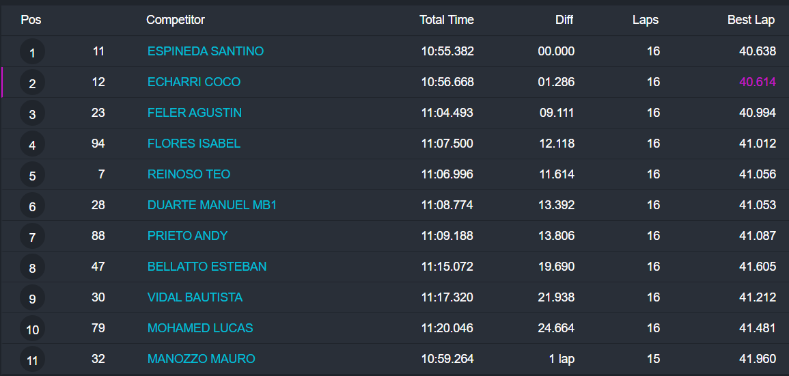Click the position 2 circle badge

pos(32,83)
